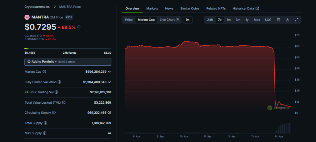This screenshot has height=142, width=316.
Task: Open the Similar Coins tab
Action: (190, 8)
